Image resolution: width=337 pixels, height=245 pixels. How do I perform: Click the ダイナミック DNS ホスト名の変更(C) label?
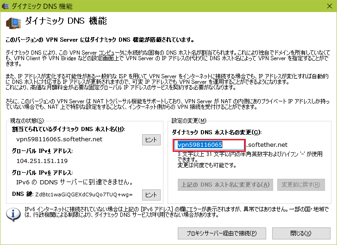tap(217, 132)
